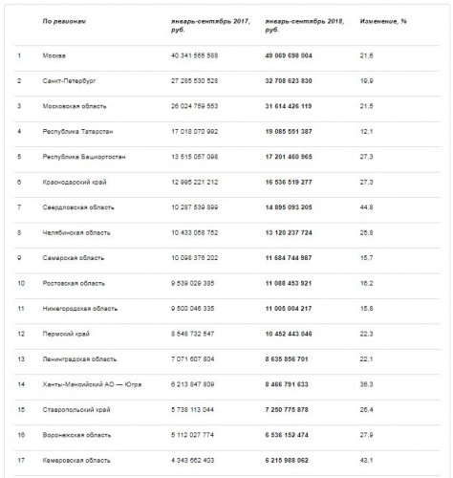
Task: Click the 'январь-сентябрь 2018, руб.' column header
Action: tap(304, 26)
